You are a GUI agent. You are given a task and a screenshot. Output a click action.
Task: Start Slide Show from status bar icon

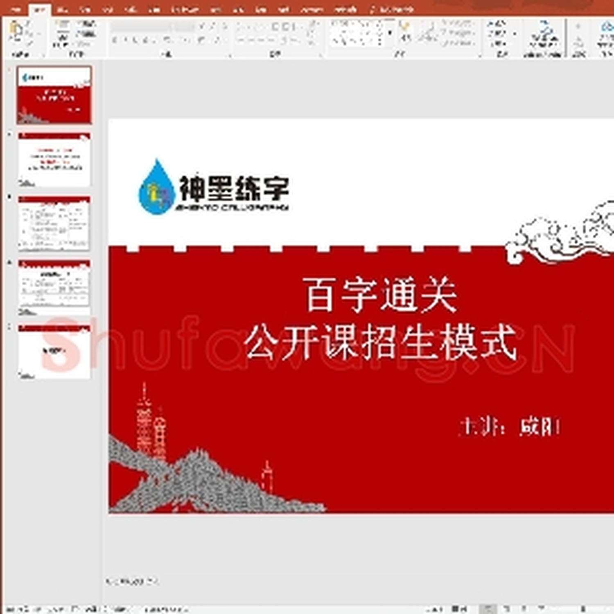pos(541,609)
